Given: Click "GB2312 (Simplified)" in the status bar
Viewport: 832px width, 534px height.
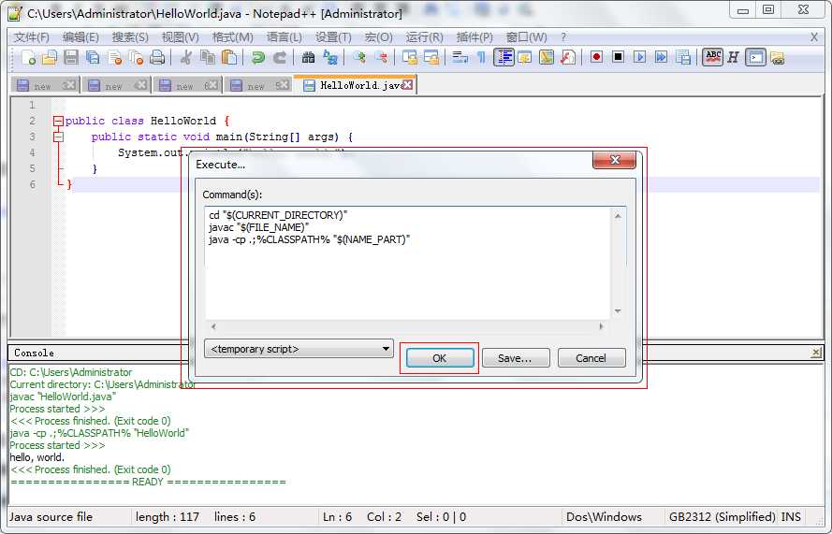Looking at the screenshot, I should point(723,516).
